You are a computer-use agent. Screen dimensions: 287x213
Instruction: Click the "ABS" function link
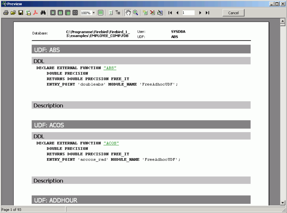pyautogui.click(x=110, y=68)
